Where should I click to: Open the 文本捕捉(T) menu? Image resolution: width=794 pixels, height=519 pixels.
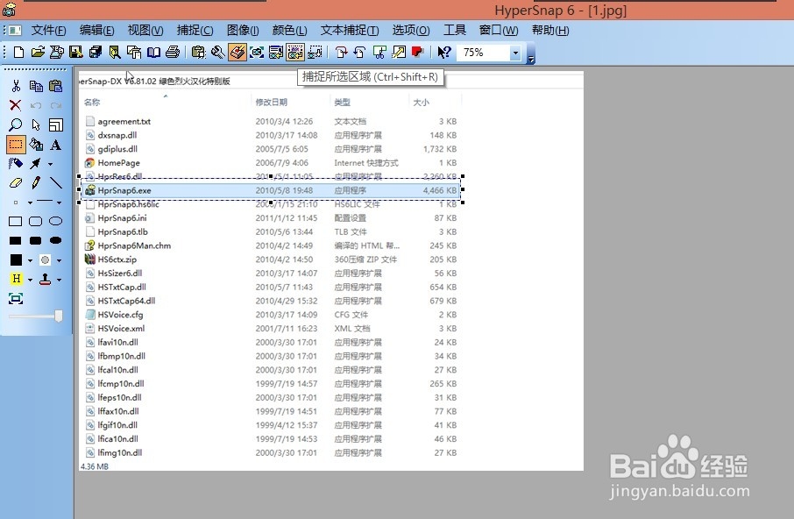click(350, 31)
